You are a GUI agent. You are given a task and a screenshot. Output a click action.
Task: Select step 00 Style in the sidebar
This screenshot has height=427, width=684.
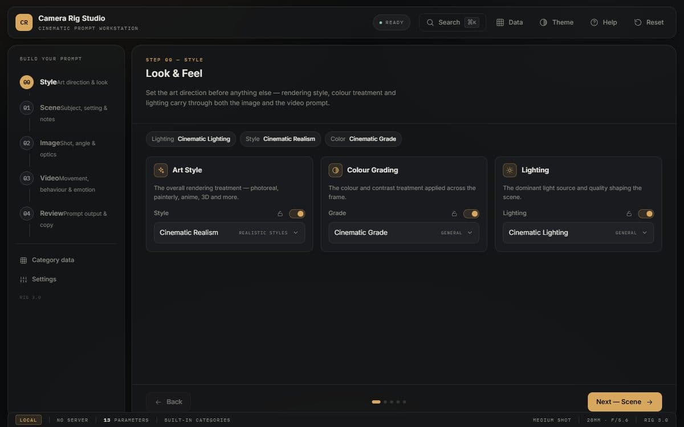tap(67, 82)
